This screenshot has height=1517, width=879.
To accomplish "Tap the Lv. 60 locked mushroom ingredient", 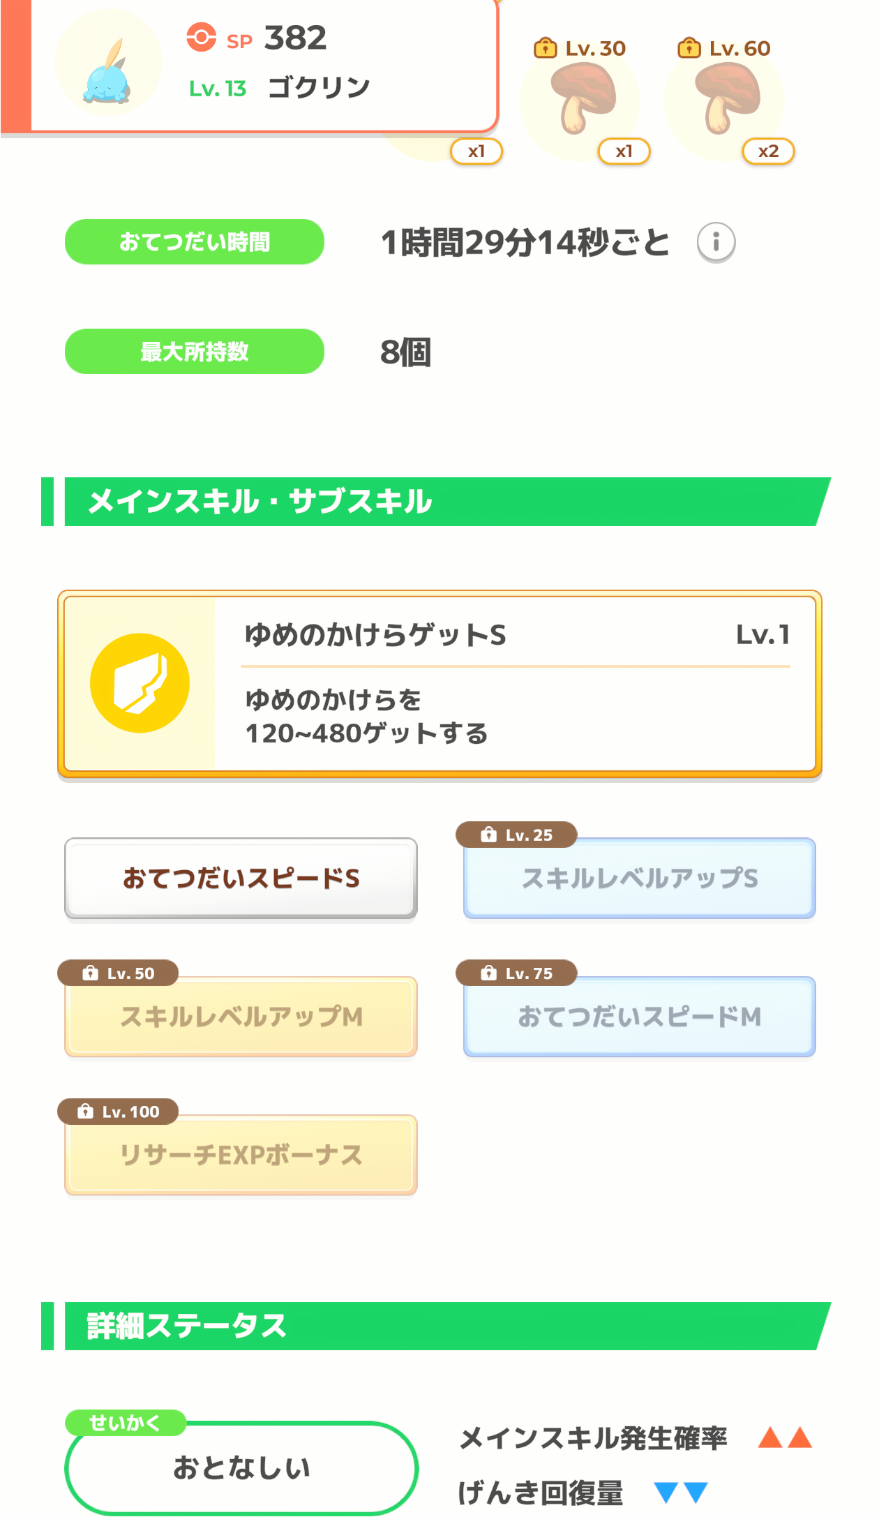I will (728, 98).
